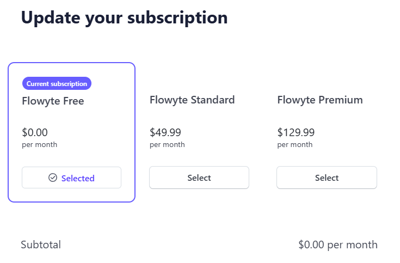
Task: Click the word Selected in Free plan button
Action: [x=78, y=178]
